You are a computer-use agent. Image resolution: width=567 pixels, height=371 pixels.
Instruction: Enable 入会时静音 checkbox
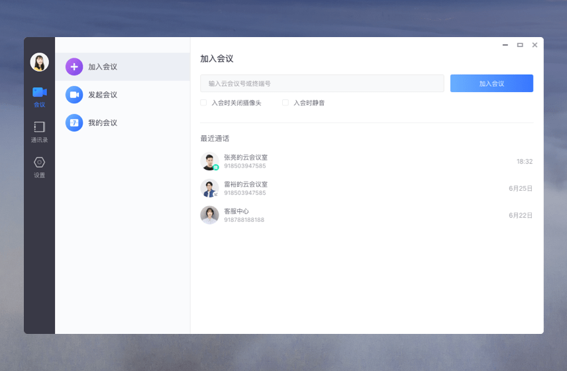click(x=285, y=103)
